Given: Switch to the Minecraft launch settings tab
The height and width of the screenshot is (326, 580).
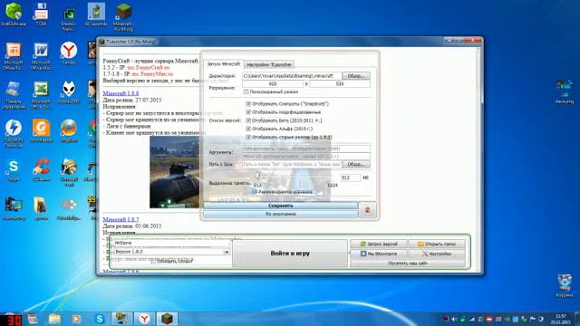Looking at the screenshot, I should [x=224, y=64].
